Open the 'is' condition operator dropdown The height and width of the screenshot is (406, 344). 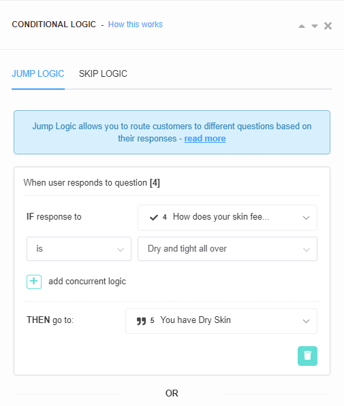click(79, 249)
